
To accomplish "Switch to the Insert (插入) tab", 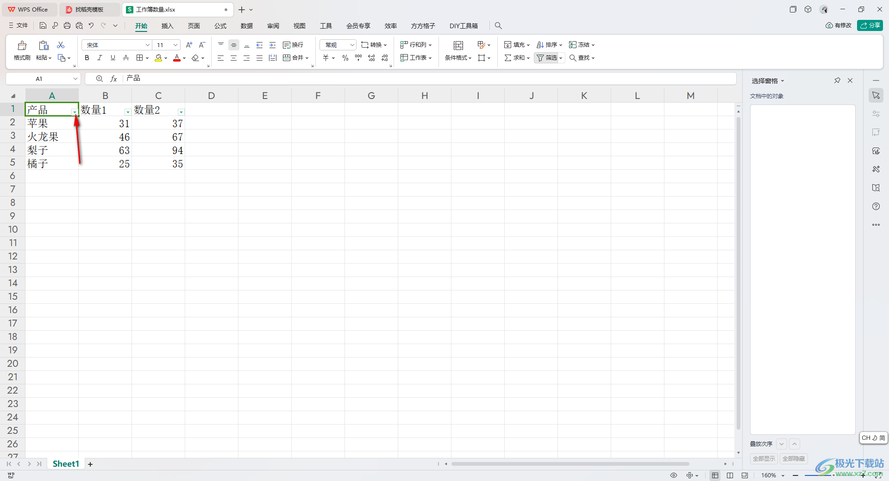I will pyautogui.click(x=167, y=26).
